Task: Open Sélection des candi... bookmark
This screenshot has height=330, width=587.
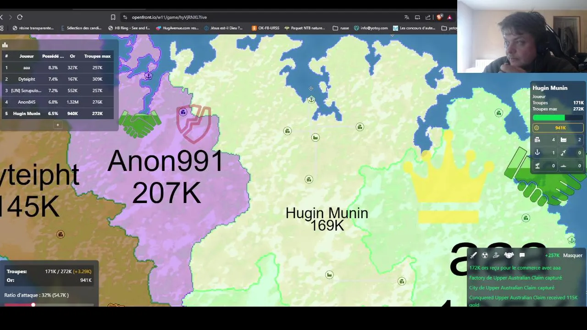Action: [80, 28]
